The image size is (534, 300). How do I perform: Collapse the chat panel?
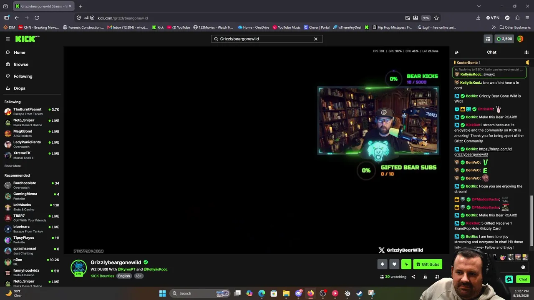(456, 52)
